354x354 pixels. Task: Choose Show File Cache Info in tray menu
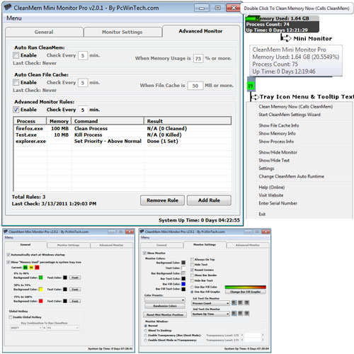(278, 125)
